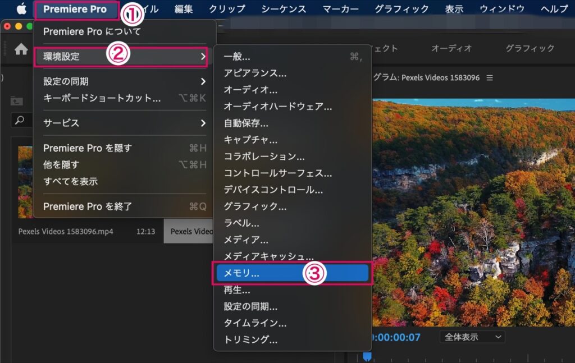Open ラベル... preferences
Screen dimensions: 575x363
point(293,223)
